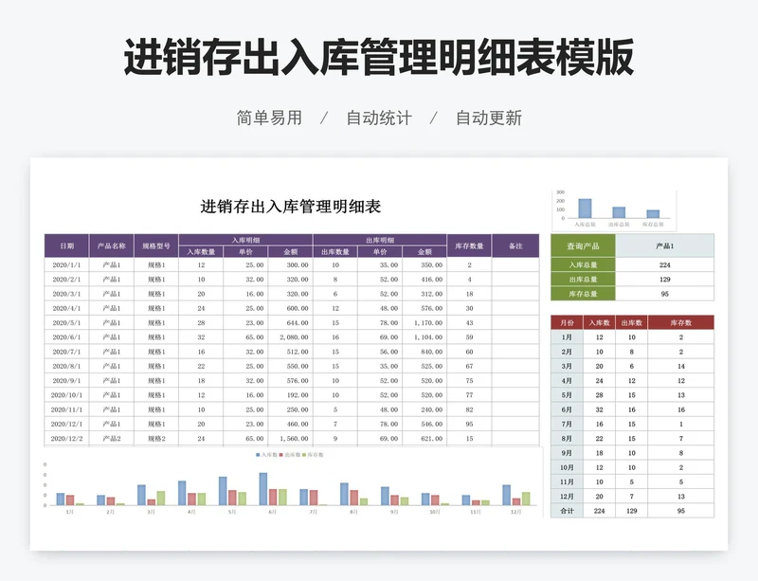Click the 日期 column header
758x581 pixels.
(67, 245)
